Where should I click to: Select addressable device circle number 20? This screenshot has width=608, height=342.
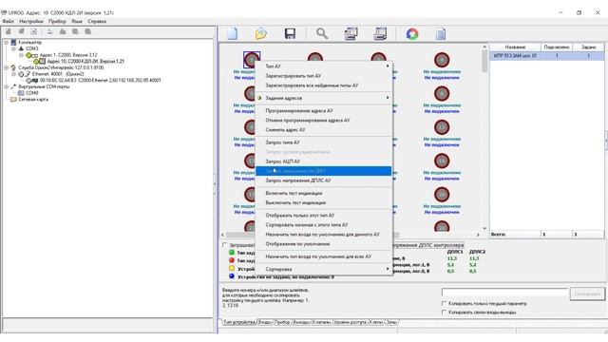(442, 194)
